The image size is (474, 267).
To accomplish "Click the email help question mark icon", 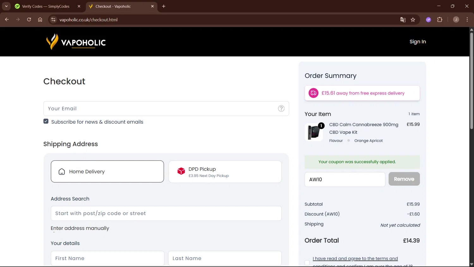I will (281, 109).
